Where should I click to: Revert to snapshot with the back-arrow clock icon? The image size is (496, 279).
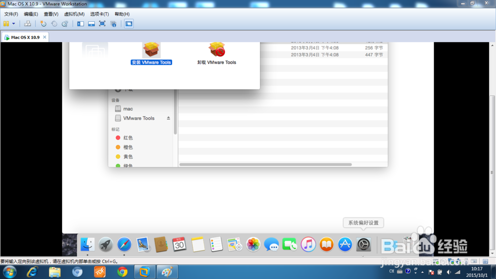[54, 24]
